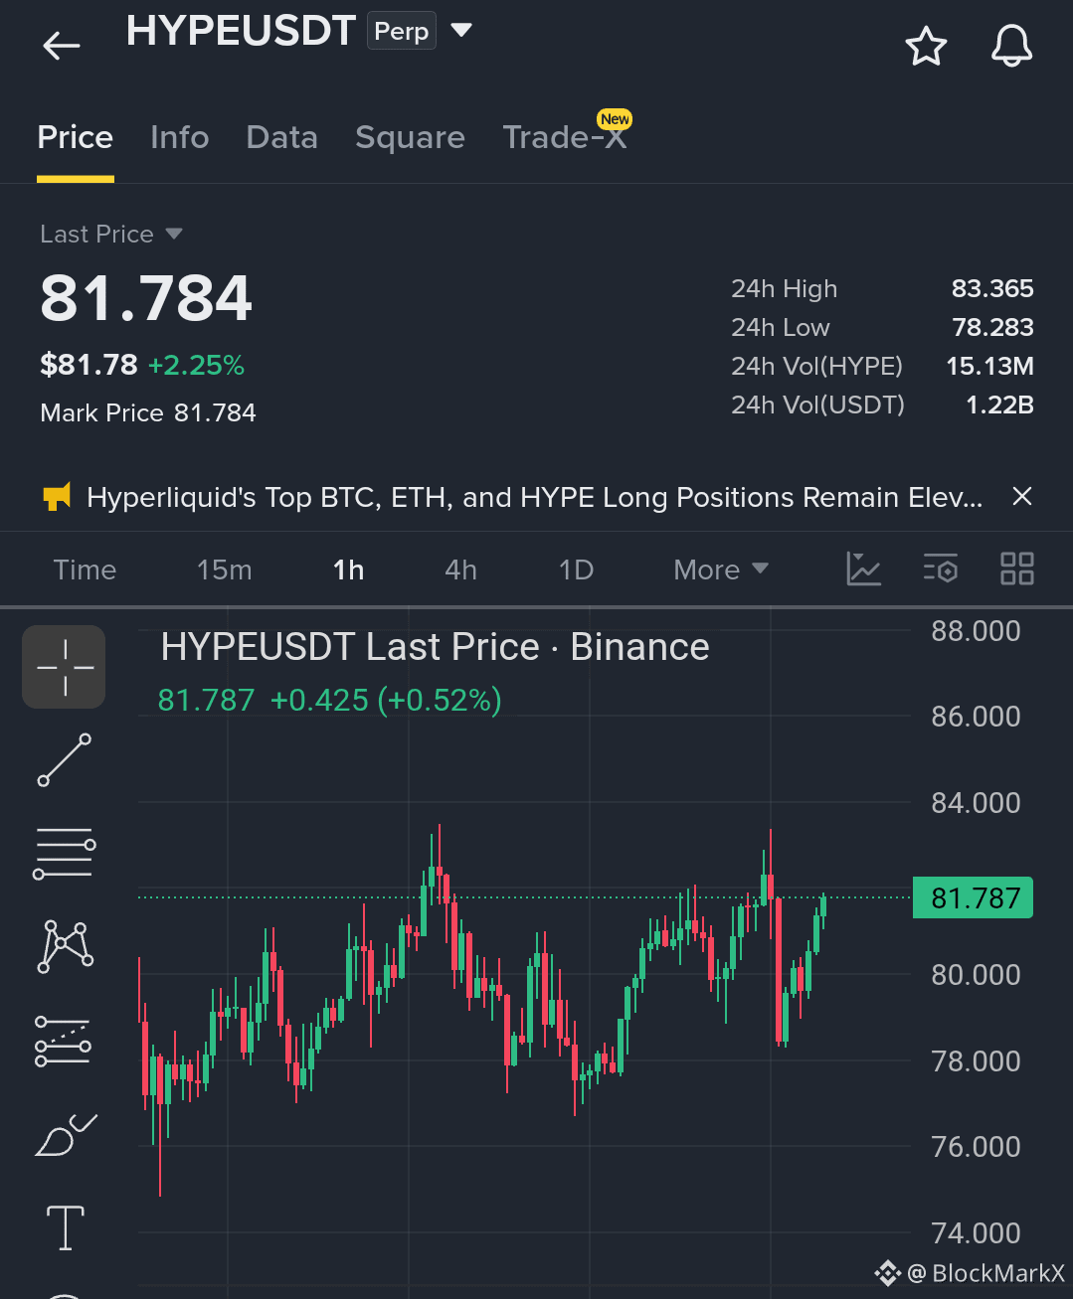Select the horizontal lines drawing tool

(x=64, y=853)
